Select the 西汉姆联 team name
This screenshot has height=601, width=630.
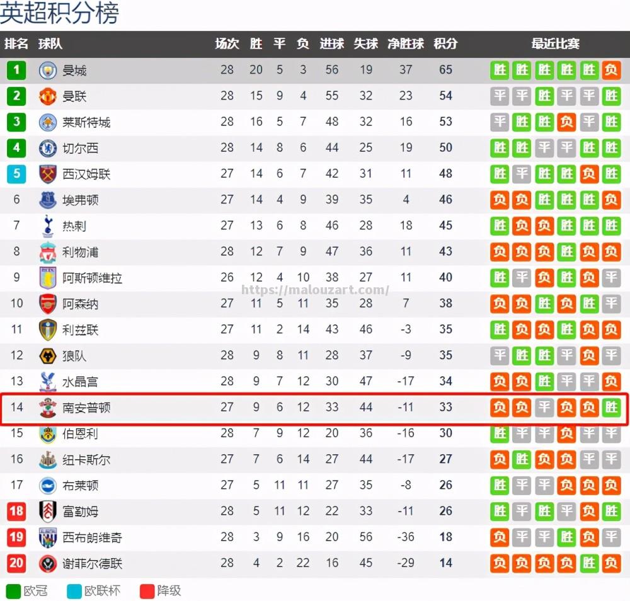point(86,175)
